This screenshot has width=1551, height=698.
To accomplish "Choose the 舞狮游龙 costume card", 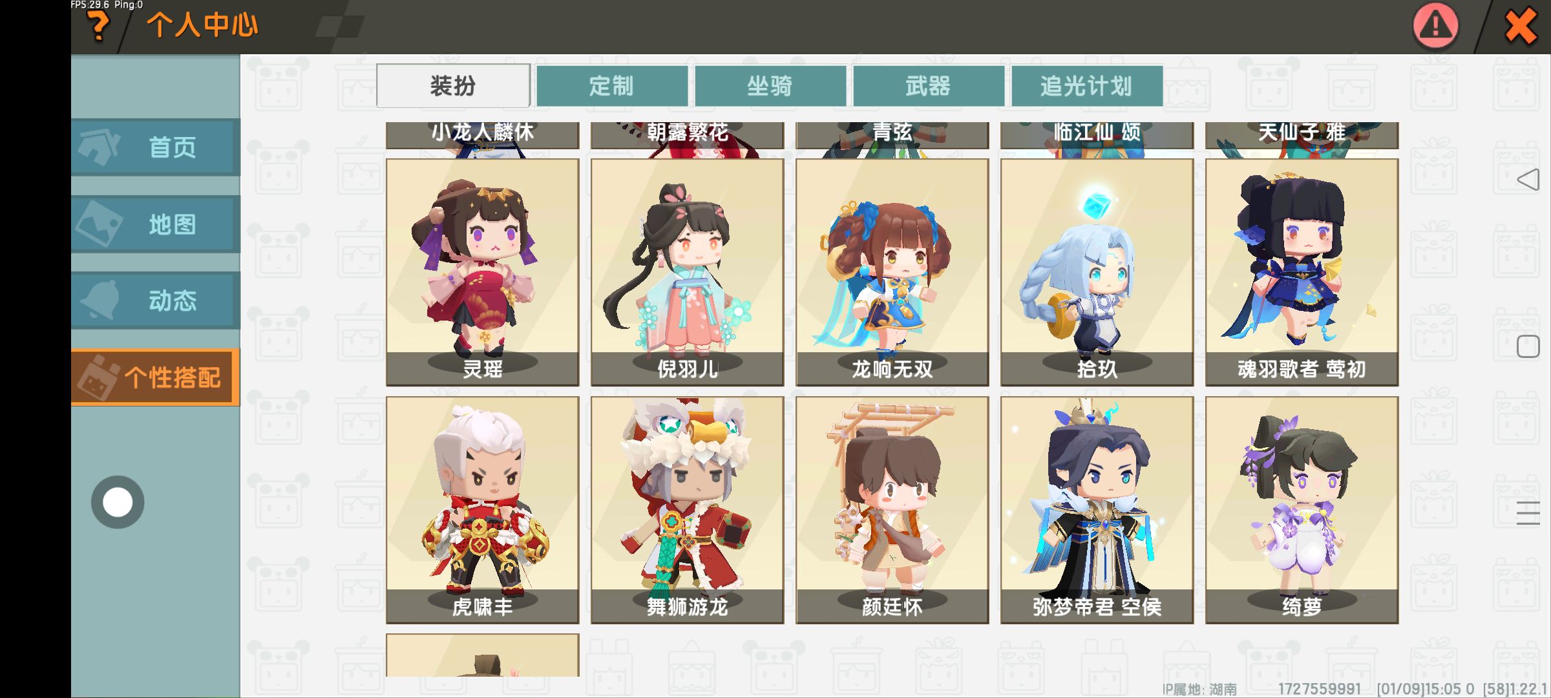I will [x=687, y=510].
